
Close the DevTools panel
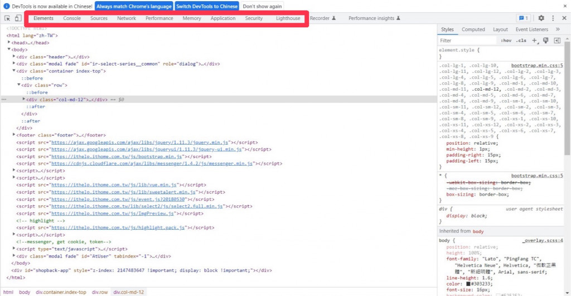[x=564, y=18]
